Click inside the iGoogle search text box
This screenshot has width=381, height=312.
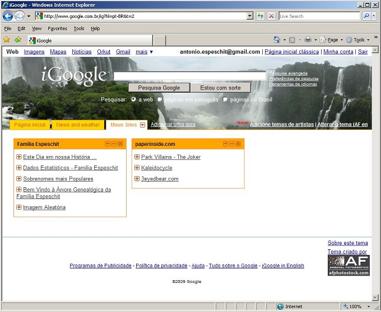click(189, 77)
